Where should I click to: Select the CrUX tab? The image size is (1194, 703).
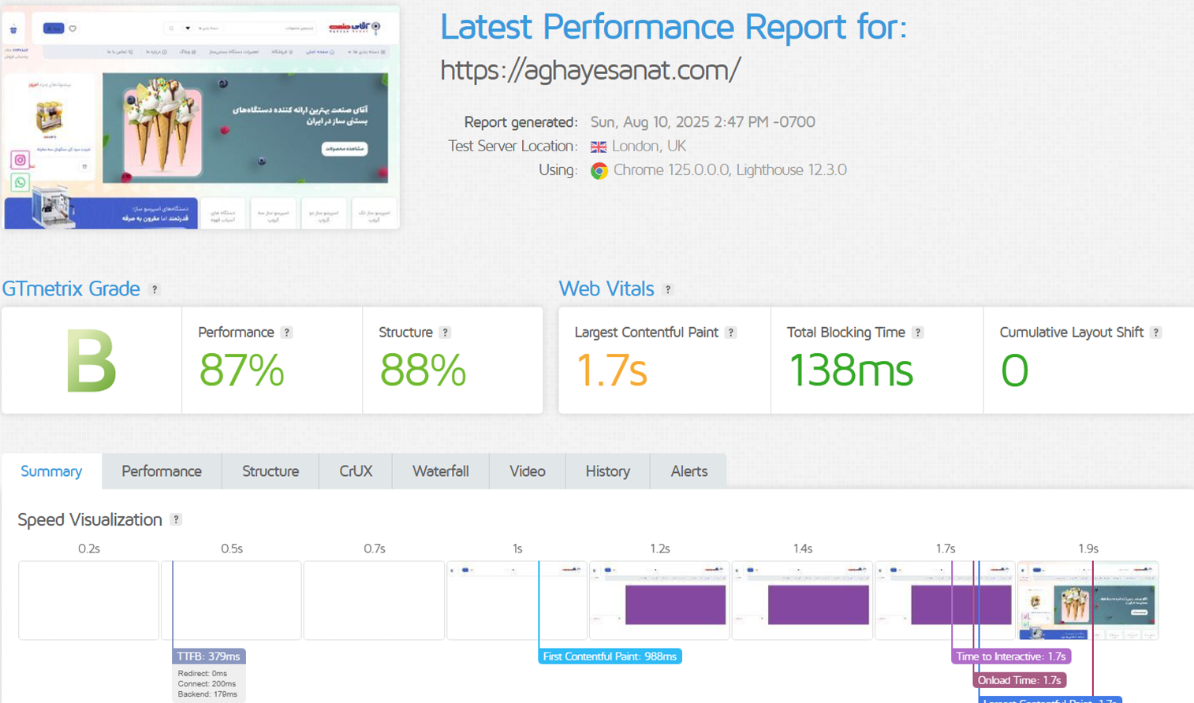(356, 471)
